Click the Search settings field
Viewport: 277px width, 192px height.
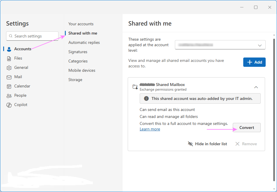[x=32, y=36]
